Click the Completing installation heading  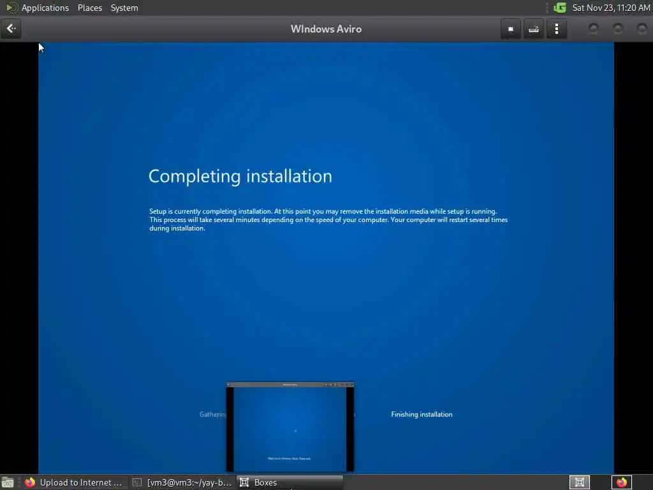click(240, 176)
